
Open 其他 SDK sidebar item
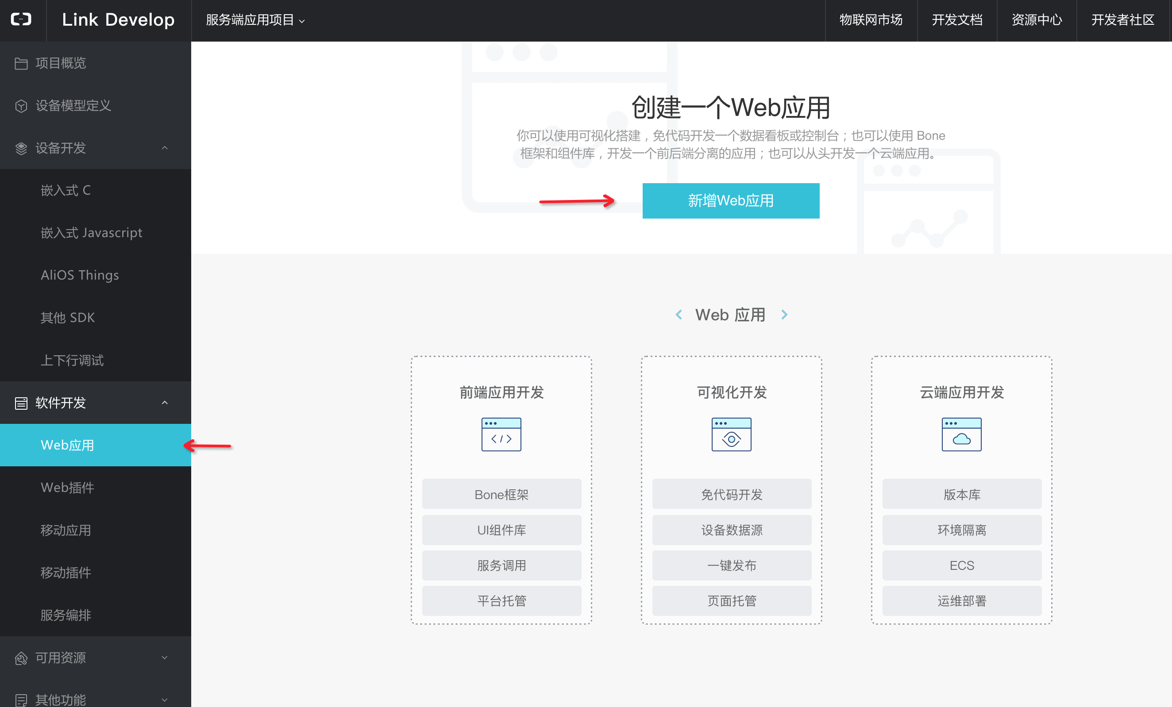click(x=96, y=318)
